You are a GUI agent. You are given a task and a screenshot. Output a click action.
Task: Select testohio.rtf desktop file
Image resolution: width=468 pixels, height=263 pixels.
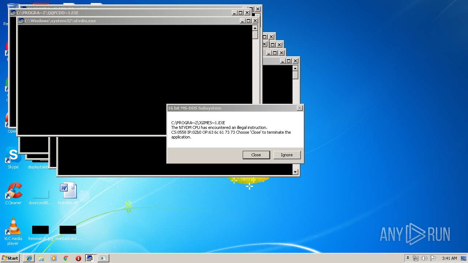pyautogui.click(x=68, y=194)
